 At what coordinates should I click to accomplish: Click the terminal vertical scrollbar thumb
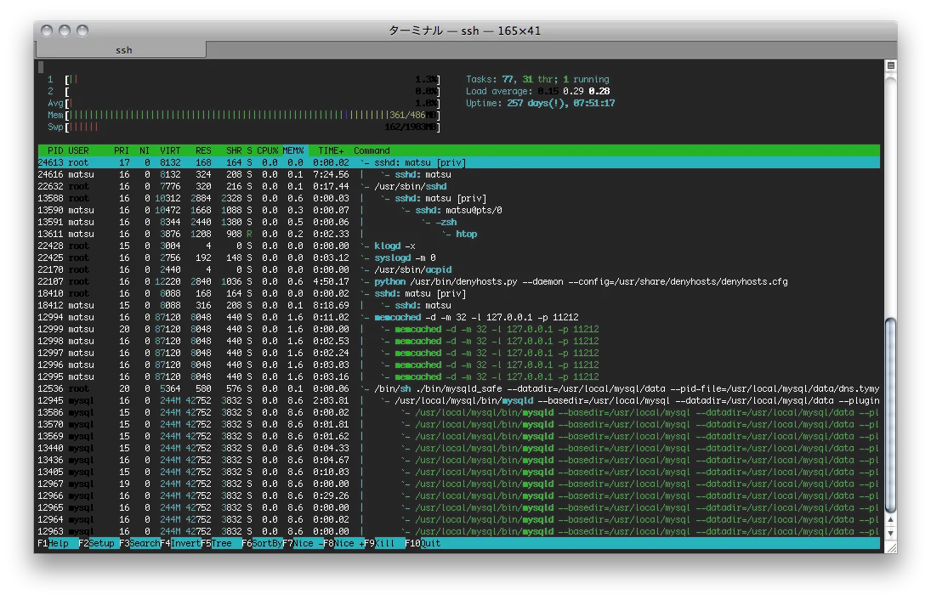pos(890,416)
